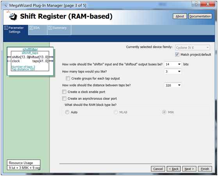Click the Documentation button

click(200, 16)
